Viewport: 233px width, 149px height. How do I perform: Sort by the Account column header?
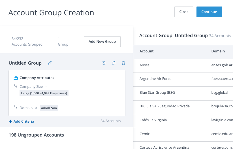pos(146,51)
